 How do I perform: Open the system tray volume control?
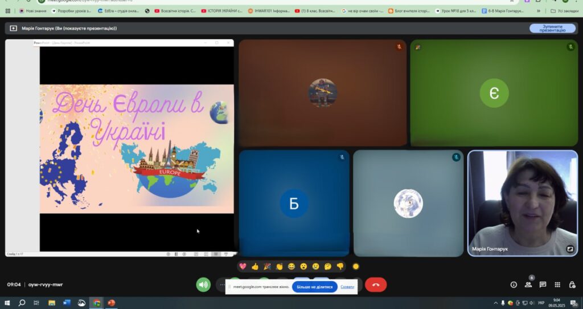tap(532, 303)
